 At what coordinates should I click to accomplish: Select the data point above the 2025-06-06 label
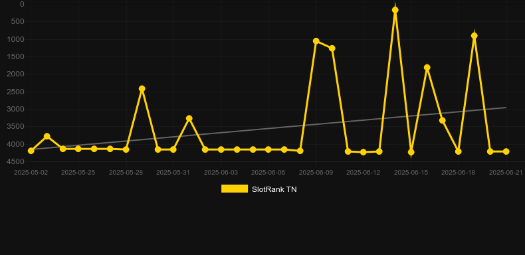[268, 149]
